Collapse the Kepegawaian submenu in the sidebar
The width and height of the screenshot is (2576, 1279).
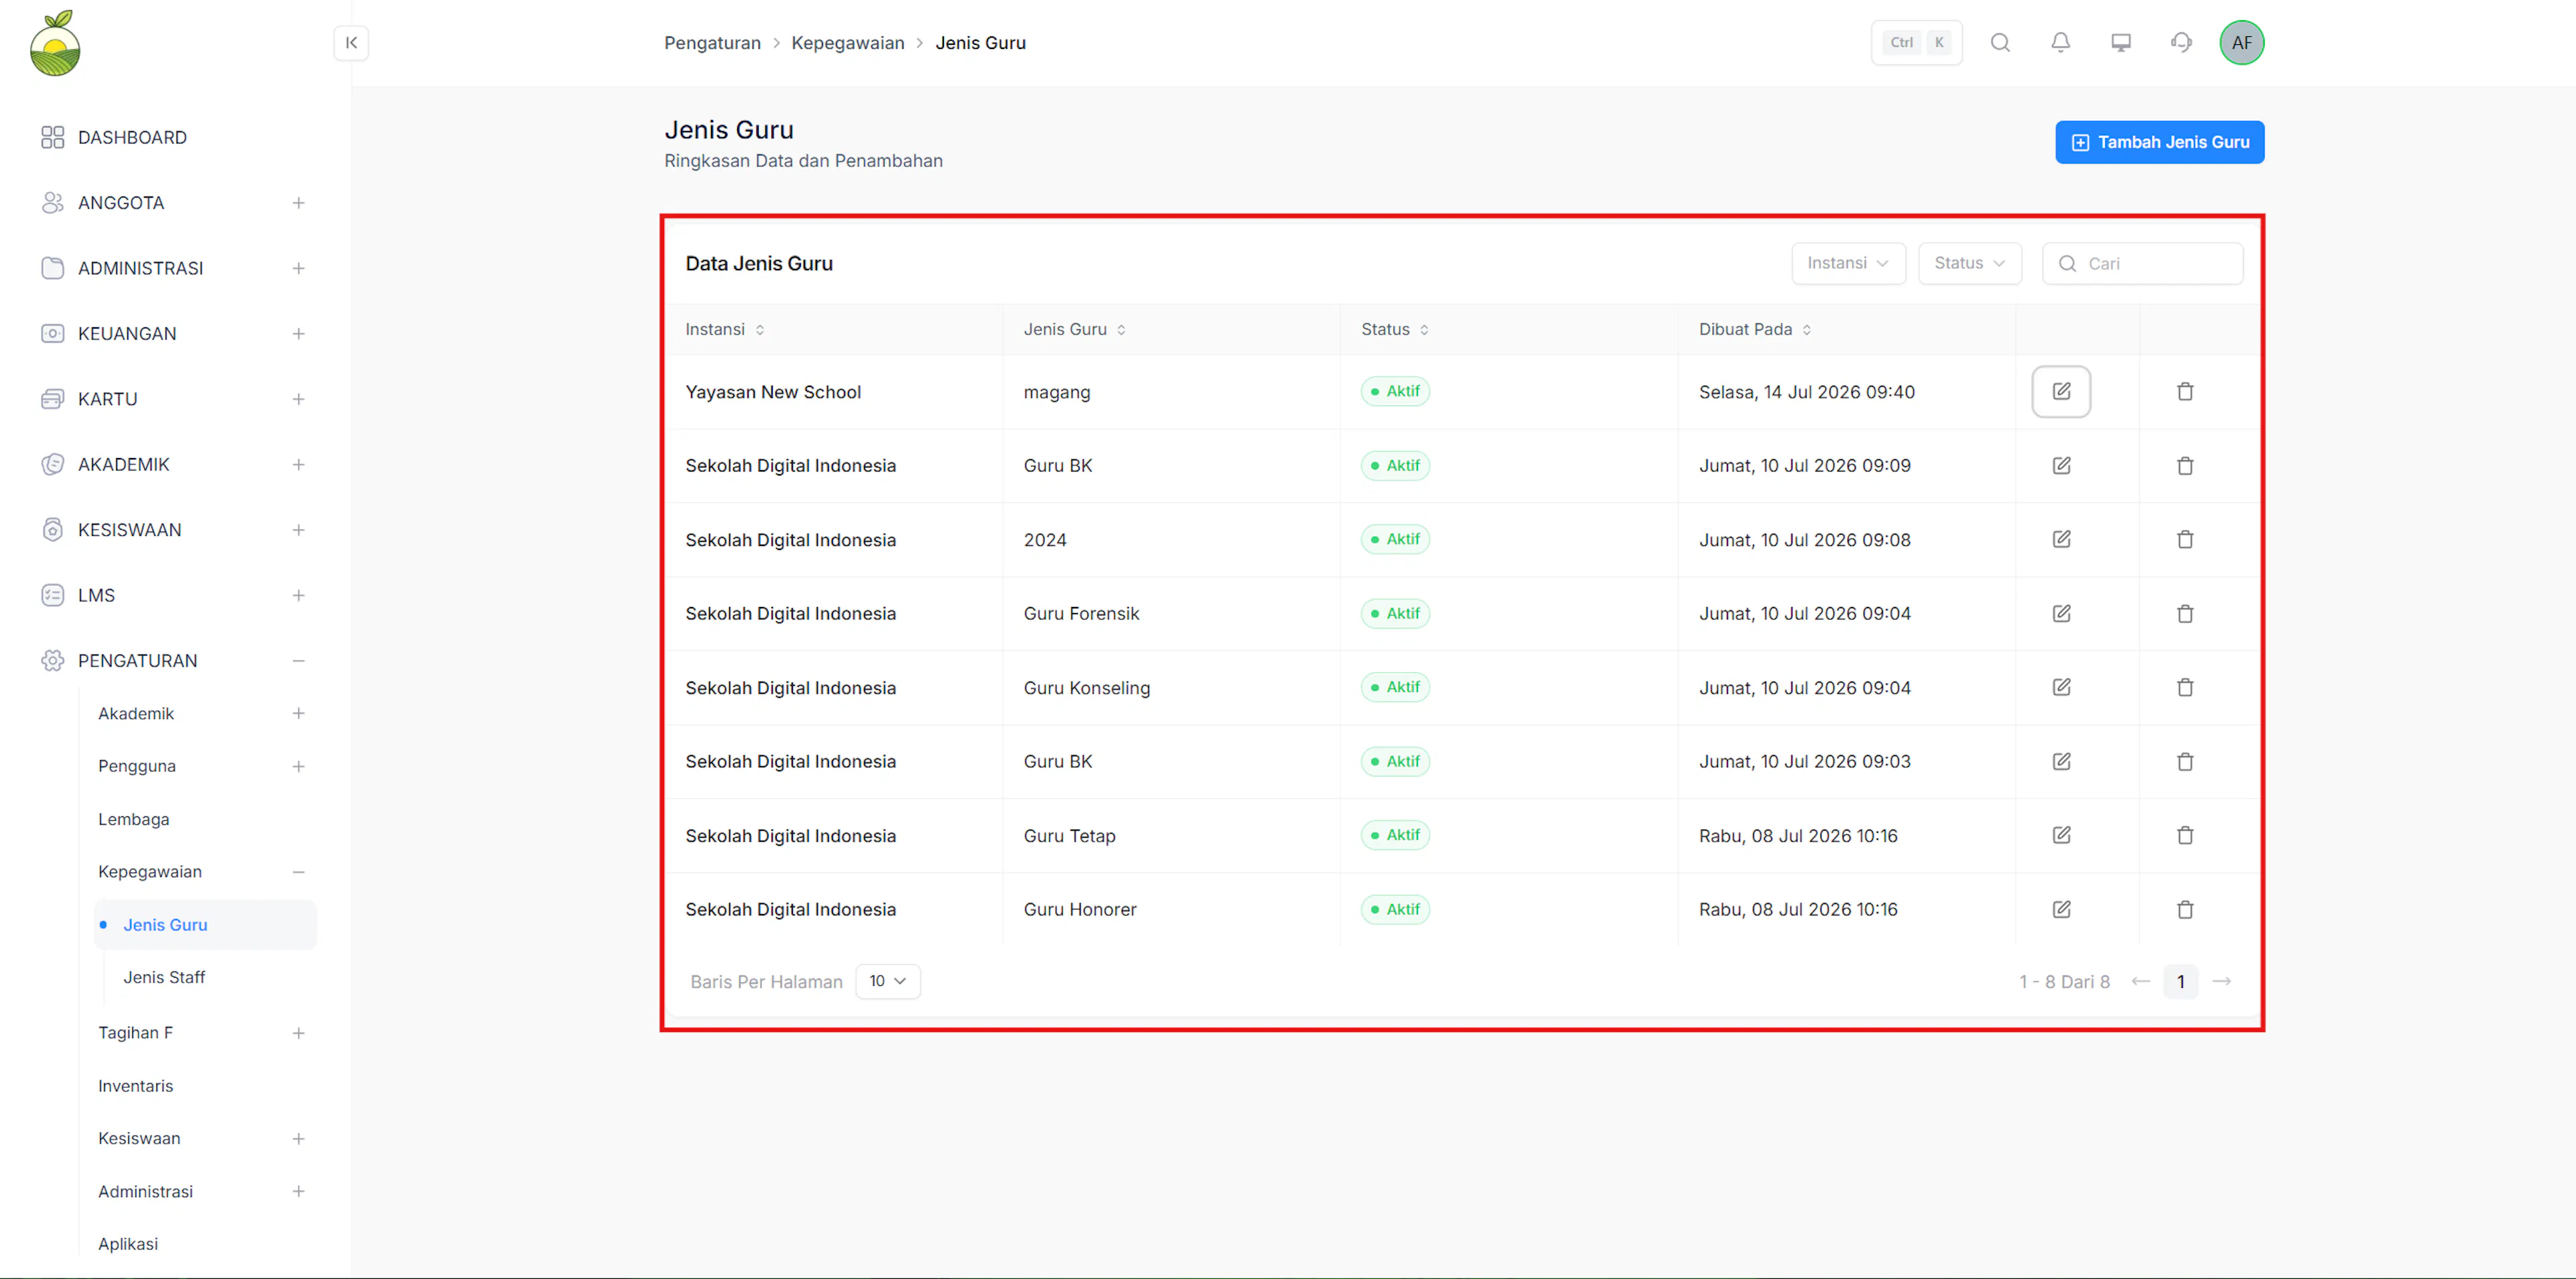click(x=298, y=872)
